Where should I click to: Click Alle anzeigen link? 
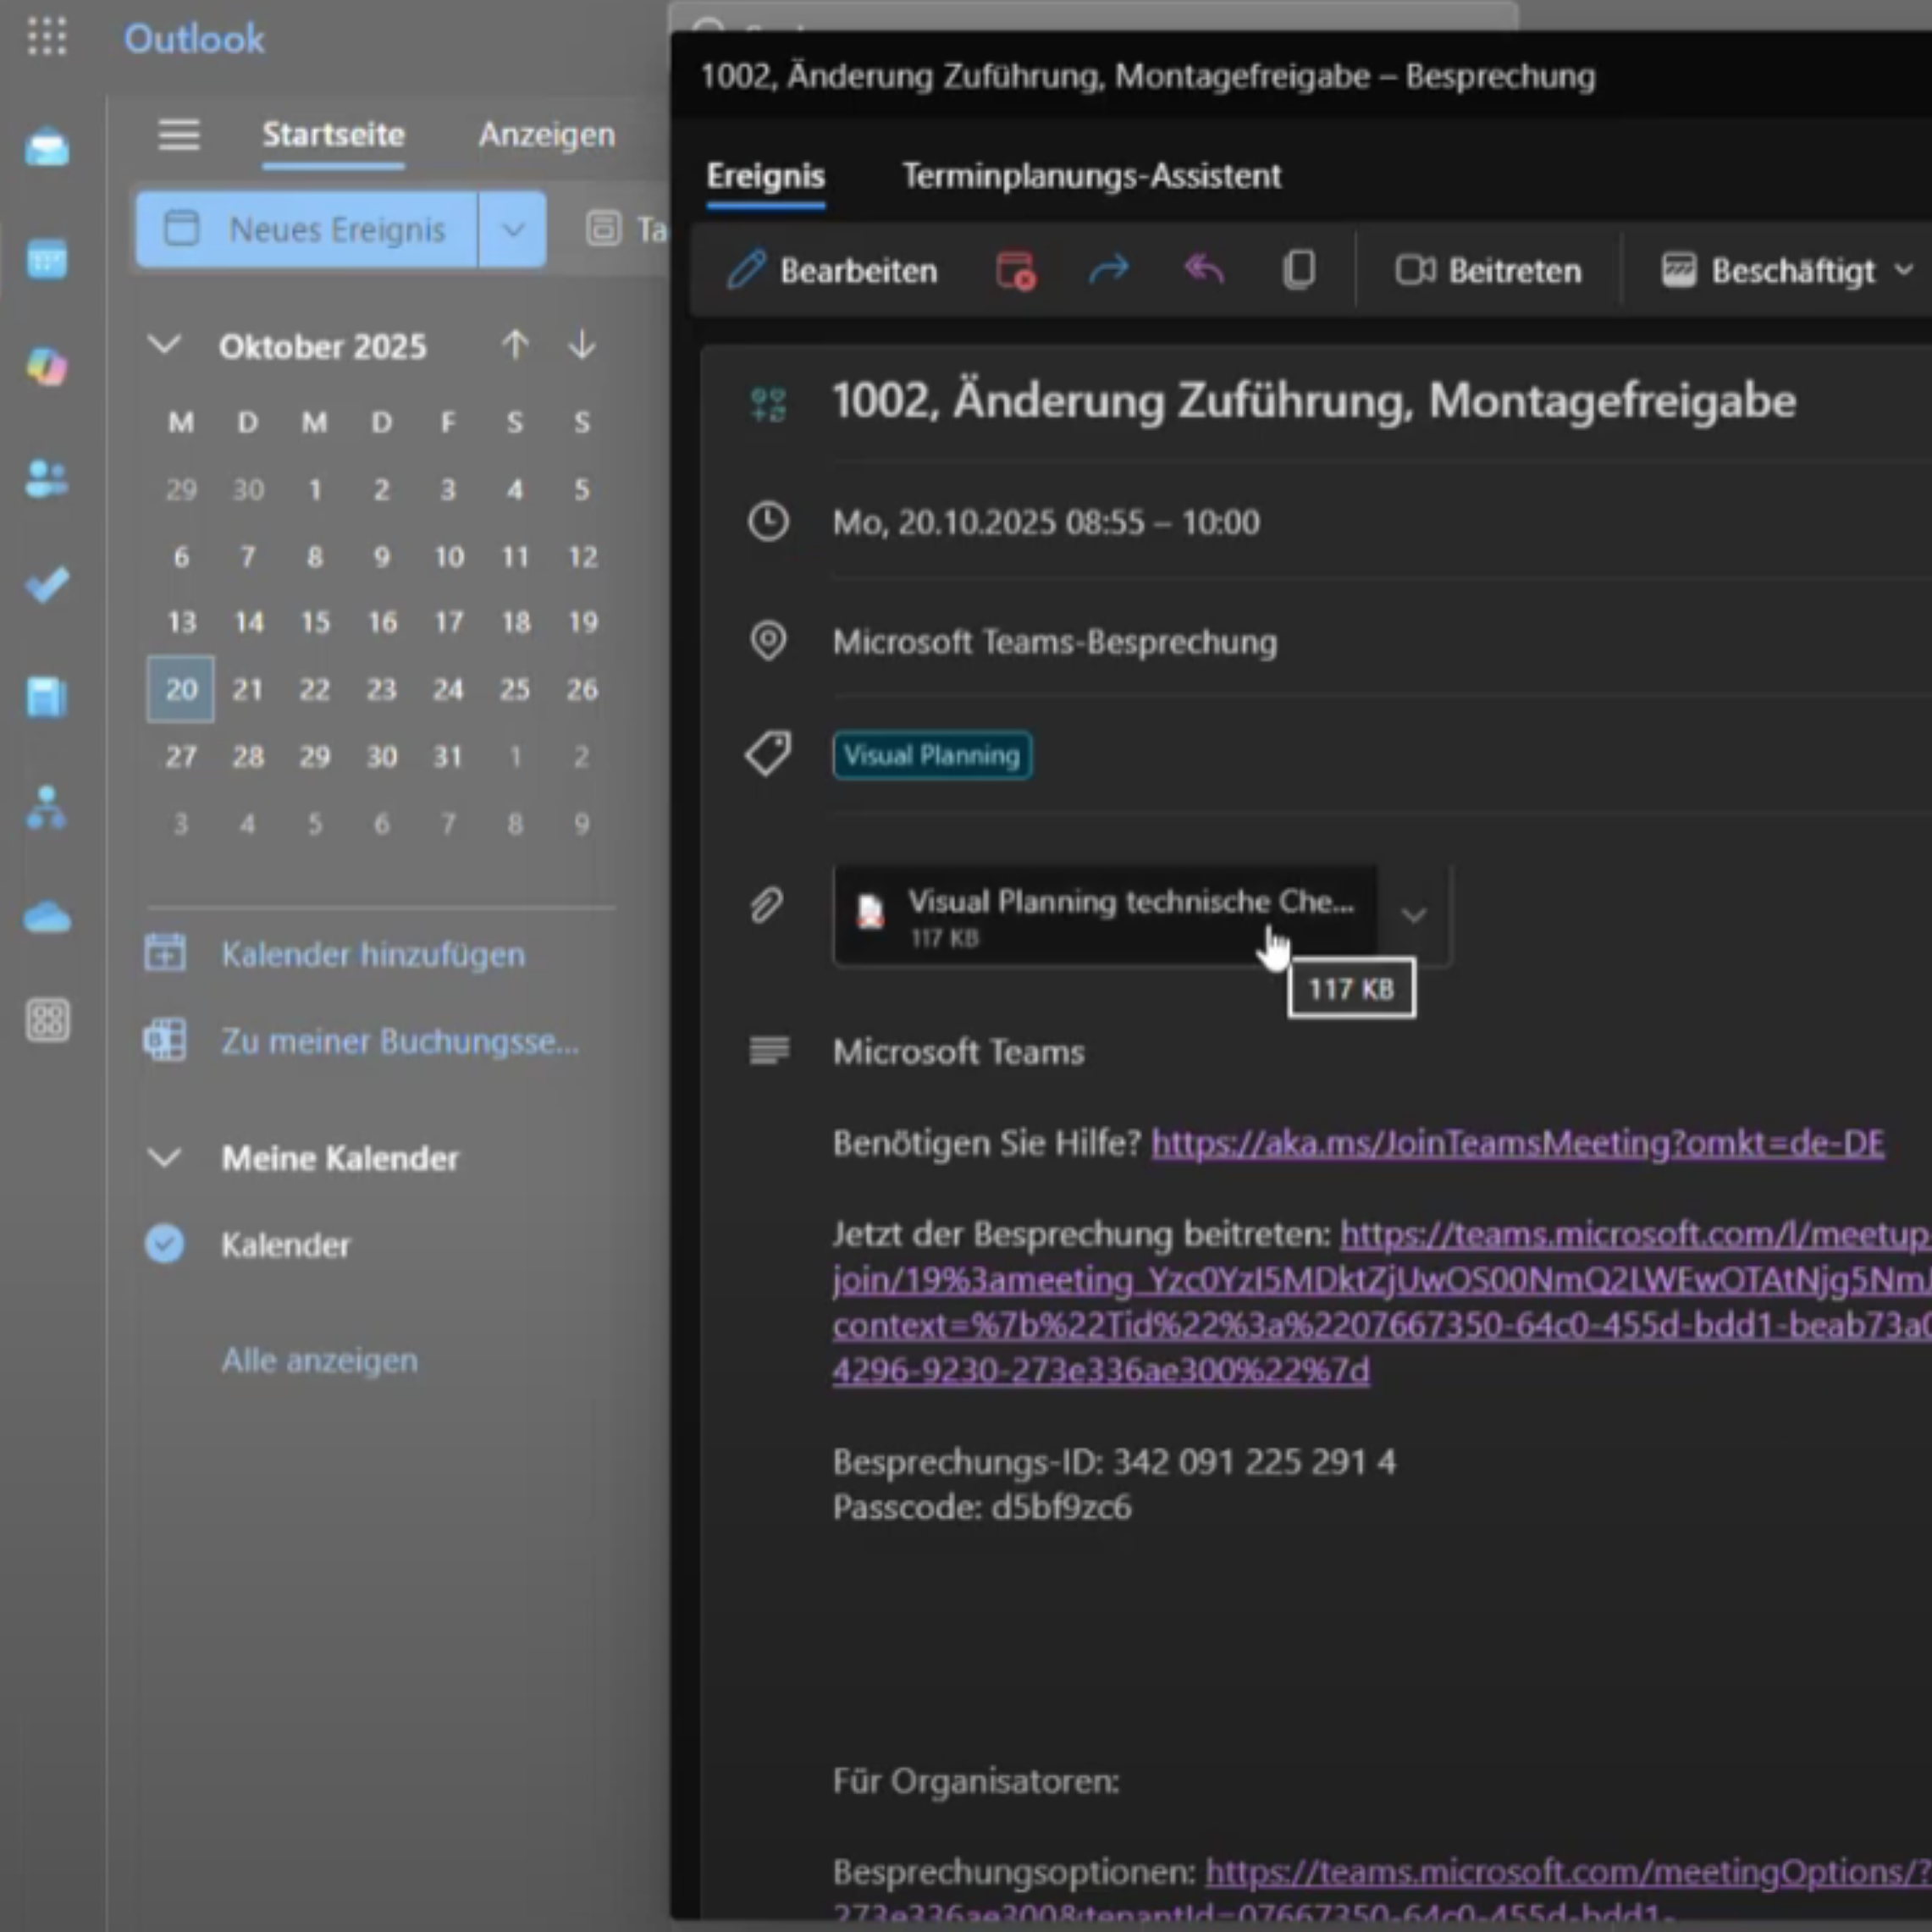pyautogui.click(x=320, y=1360)
